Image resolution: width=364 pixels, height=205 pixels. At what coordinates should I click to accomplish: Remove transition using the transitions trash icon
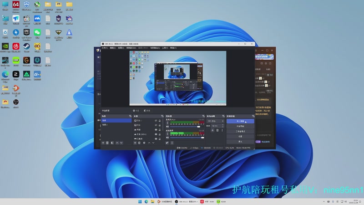(217, 130)
